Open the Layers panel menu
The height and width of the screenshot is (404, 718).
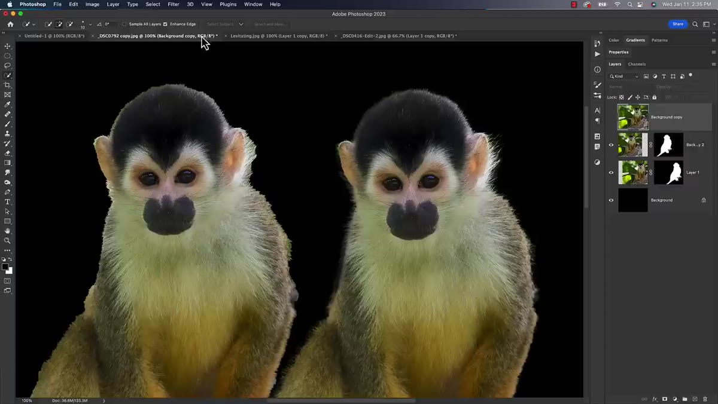[x=713, y=64]
